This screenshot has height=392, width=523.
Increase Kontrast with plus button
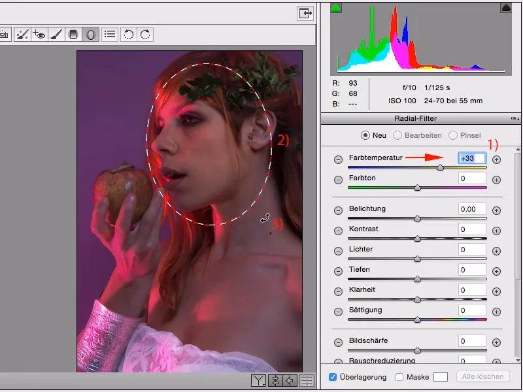[x=496, y=231]
